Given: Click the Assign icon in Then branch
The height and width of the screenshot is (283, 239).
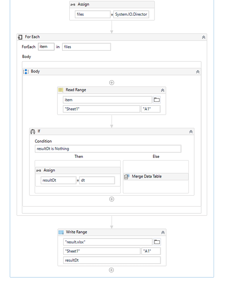Looking at the screenshot, I should tap(39, 171).
